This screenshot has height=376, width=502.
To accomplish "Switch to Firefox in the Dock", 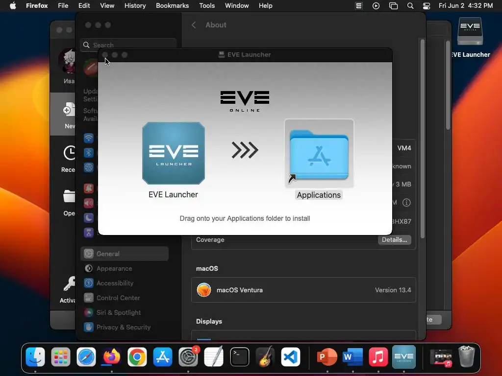I will [x=111, y=357].
